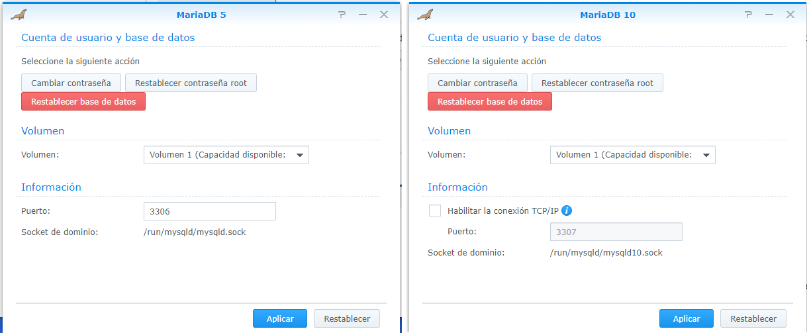Click Restablecer contraseña root in MariaDB 10
Viewport: 809px width, 333px height.
(597, 83)
